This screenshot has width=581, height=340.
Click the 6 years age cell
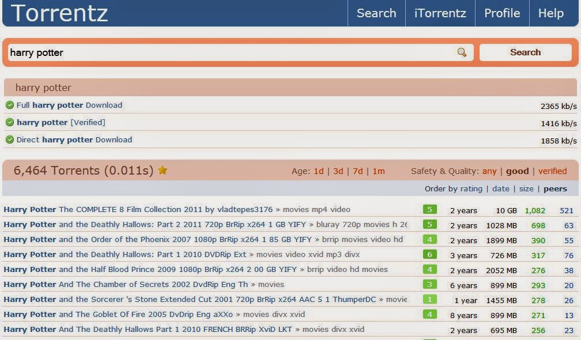(x=463, y=286)
